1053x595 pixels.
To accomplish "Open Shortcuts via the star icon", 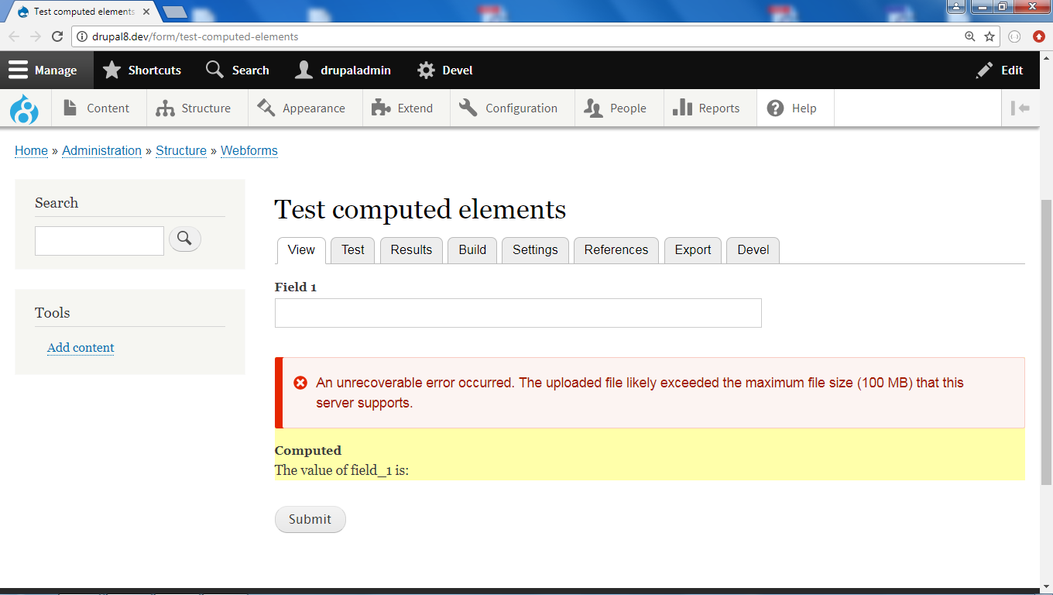I will point(112,70).
